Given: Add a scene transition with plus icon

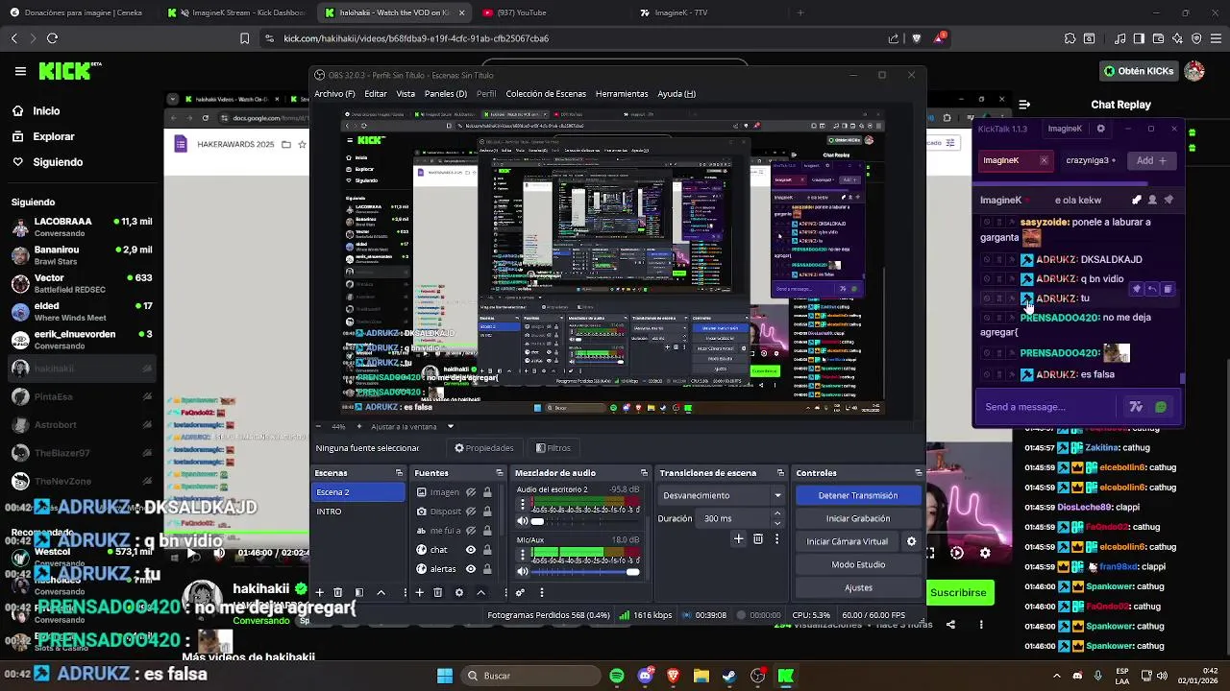Looking at the screenshot, I should coord(739,539).
